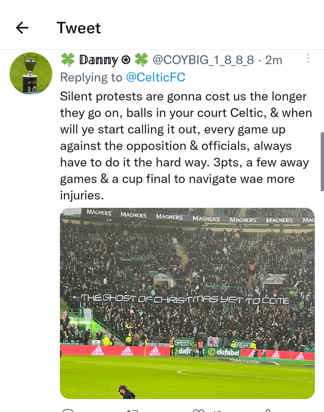Tap the soccer ball emoji beside Danny
The image size is (324, 412).
point(126,60)
